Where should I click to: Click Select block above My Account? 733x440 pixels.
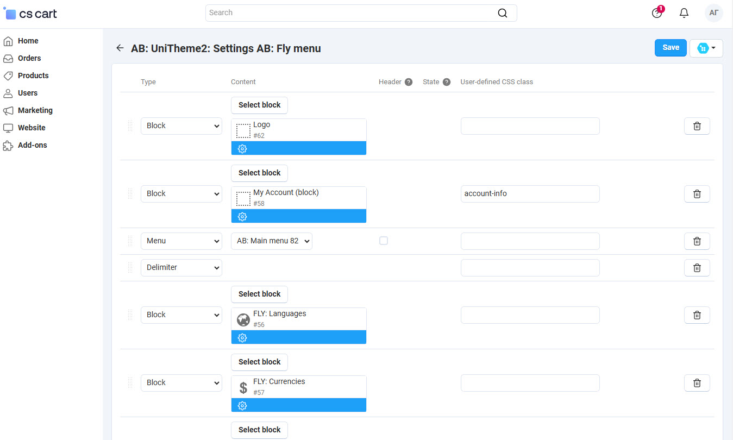pyautogui.click(x=259, y=173)
